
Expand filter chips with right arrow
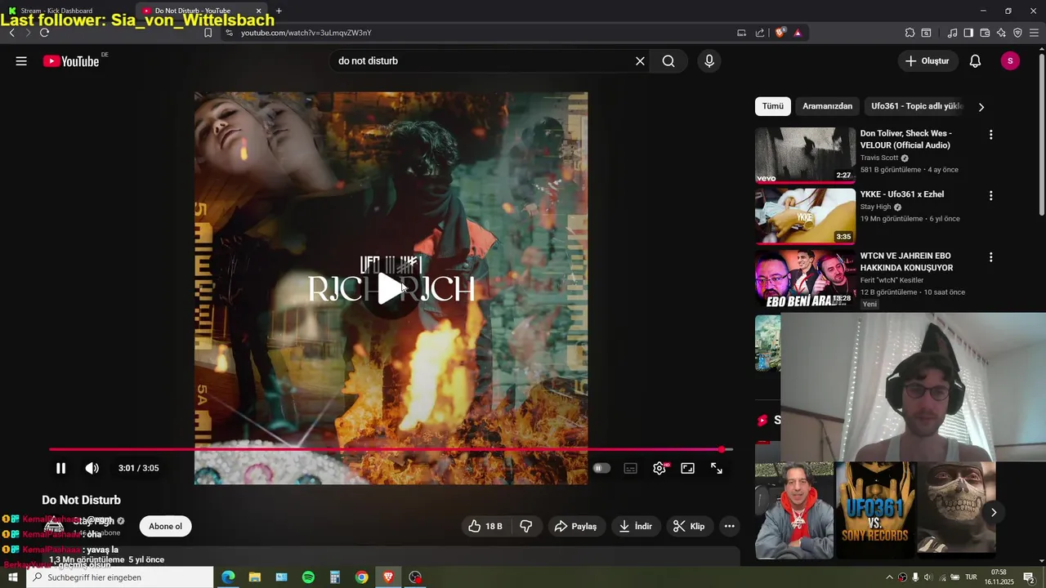(x=981, y=107)
